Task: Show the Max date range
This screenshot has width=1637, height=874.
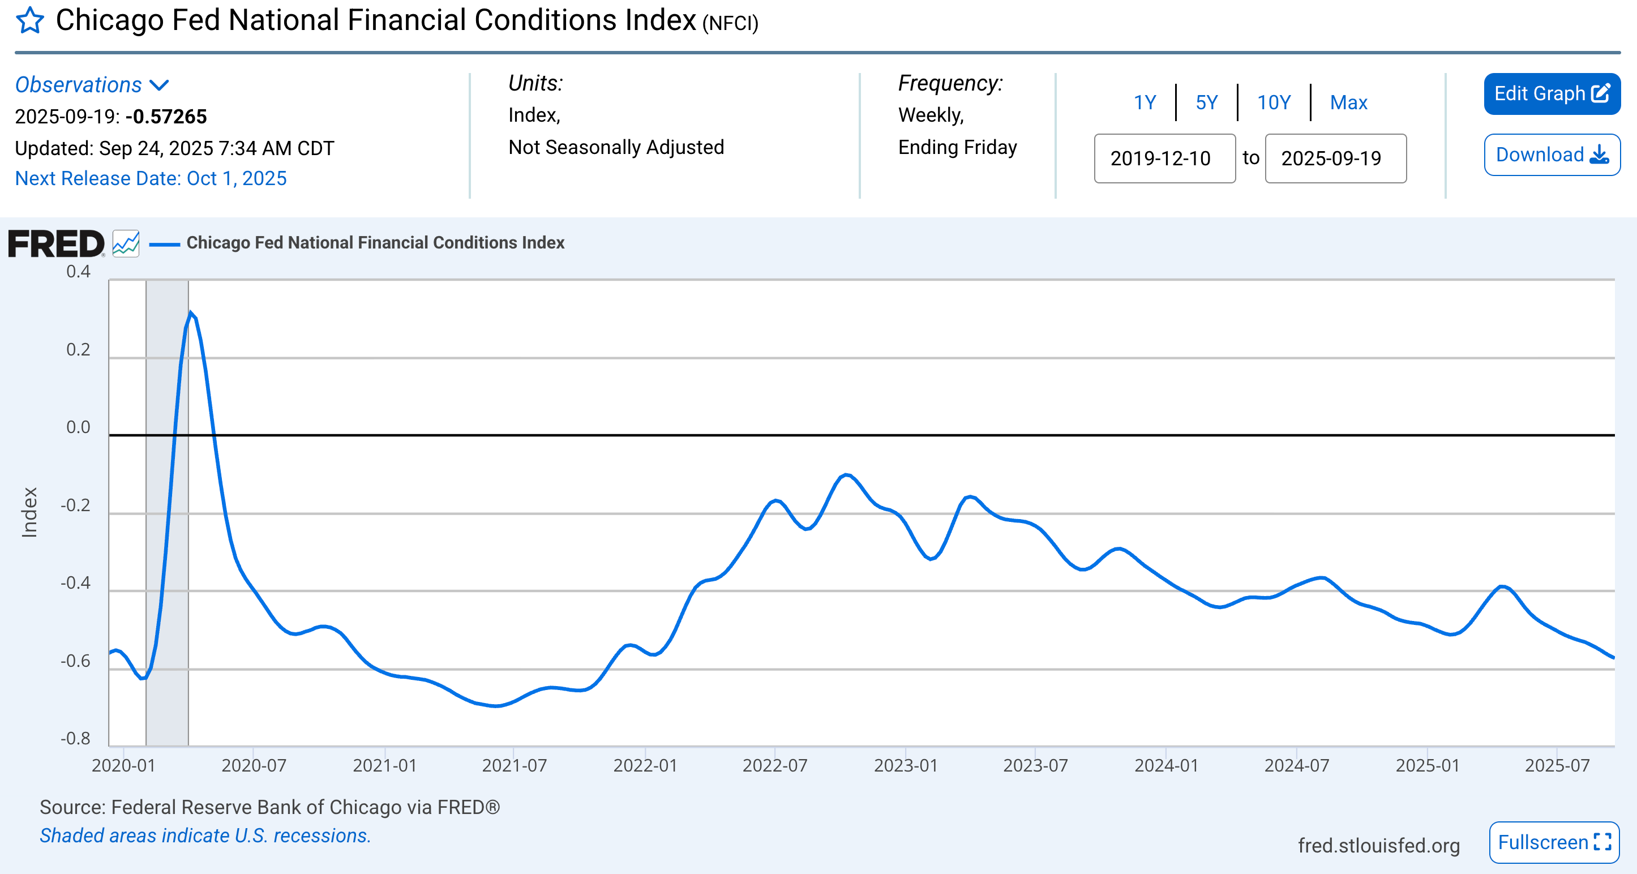Action: click(1348, 102)
